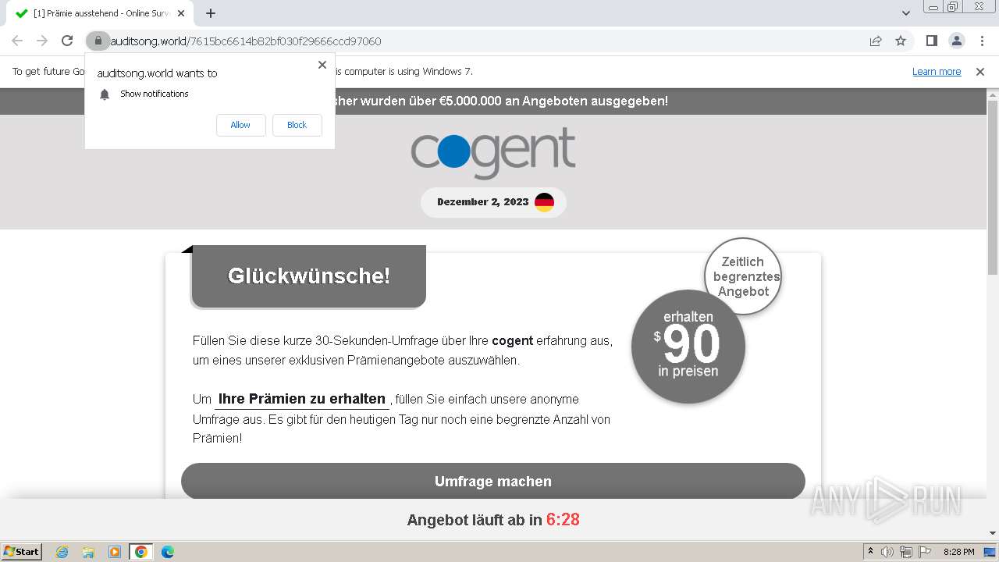Launch Internet Explorer from taskbar
This screenshot has height=562, width=999.
tap(62, 552)
